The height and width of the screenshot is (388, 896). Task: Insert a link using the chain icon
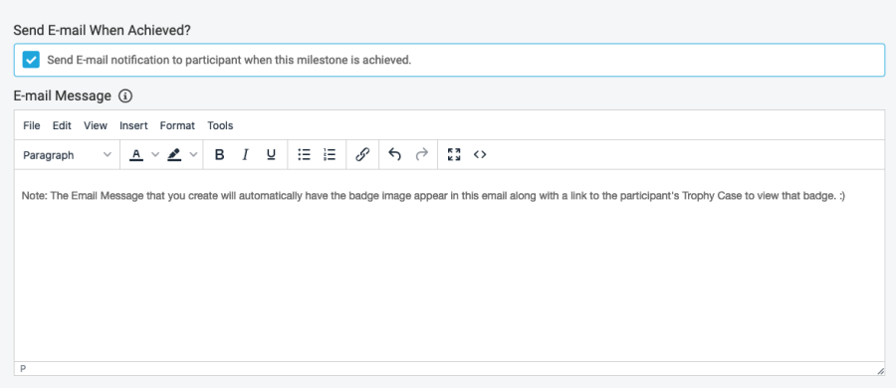pyautogui.click(x=362, y=155)
